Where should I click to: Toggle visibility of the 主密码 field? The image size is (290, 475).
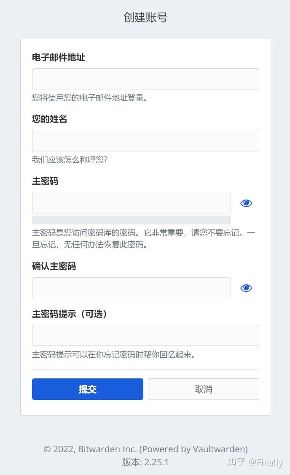pos(246,203)
